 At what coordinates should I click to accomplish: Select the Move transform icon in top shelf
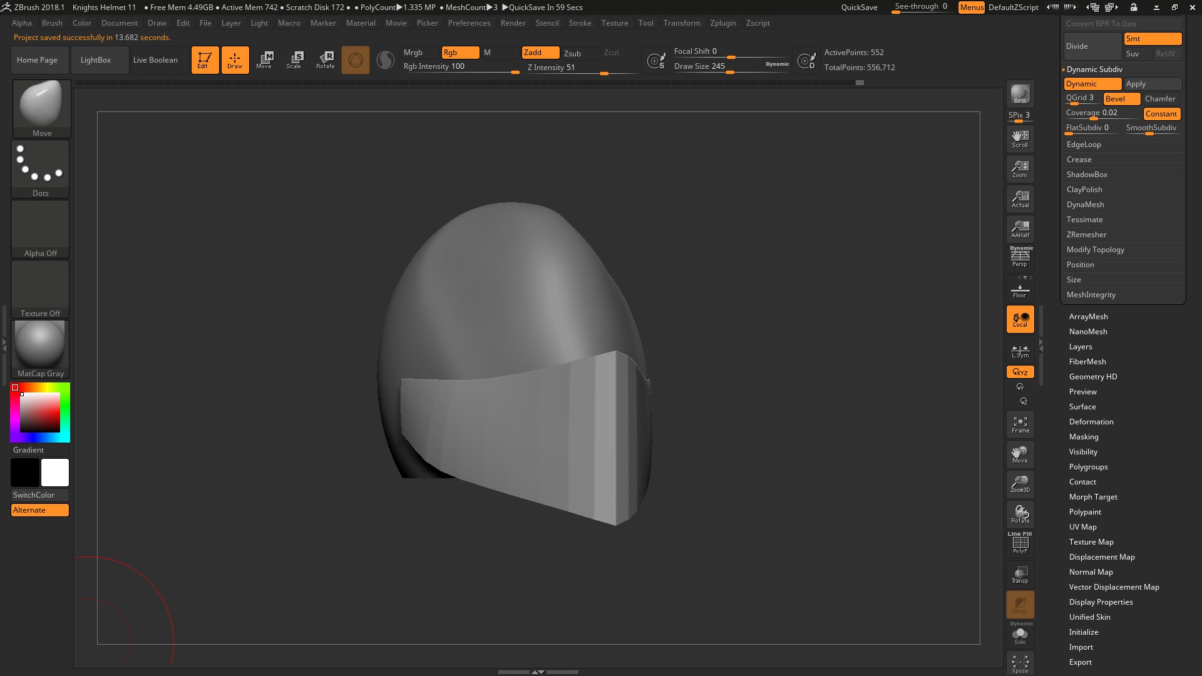264,60
